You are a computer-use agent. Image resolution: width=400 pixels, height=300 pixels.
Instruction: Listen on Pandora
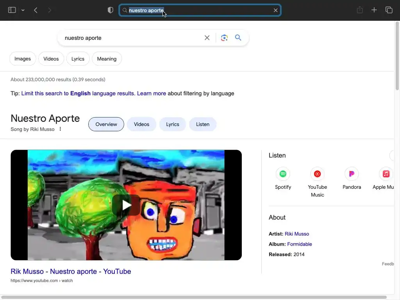[352, 179]
